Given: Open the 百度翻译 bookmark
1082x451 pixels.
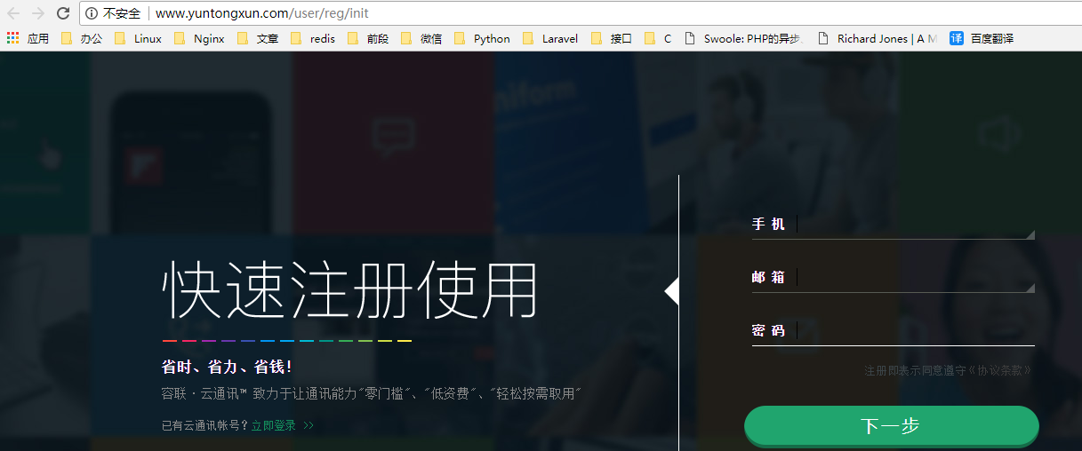Looking at the screenshot, I should [982, 38].
